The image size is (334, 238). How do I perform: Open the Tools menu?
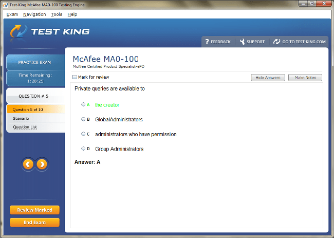pyautogui.click(x=57, y=14)
